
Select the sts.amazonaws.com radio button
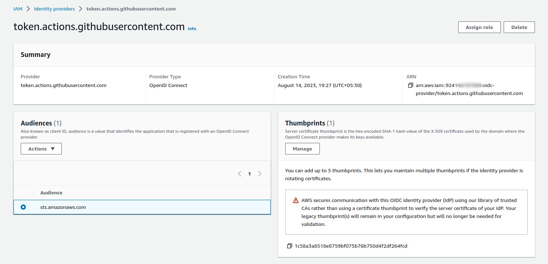23,207
